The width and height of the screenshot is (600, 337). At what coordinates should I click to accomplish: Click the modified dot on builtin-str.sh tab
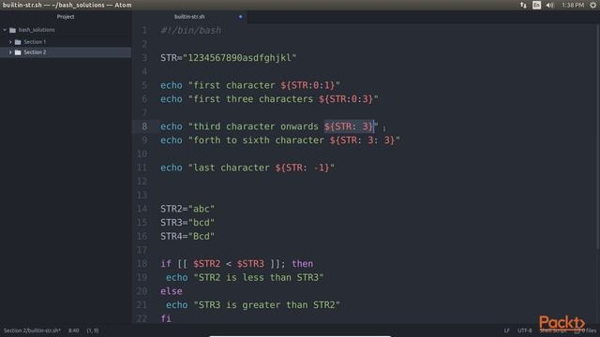[x=240, y=17]
